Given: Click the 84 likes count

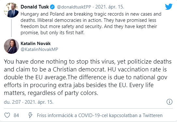Looking at the screenshot, I should [16, 115].
